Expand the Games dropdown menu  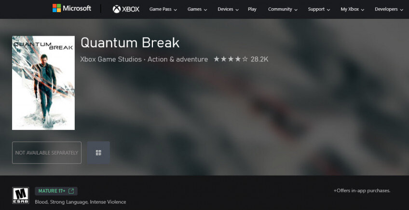coord(197,9)
